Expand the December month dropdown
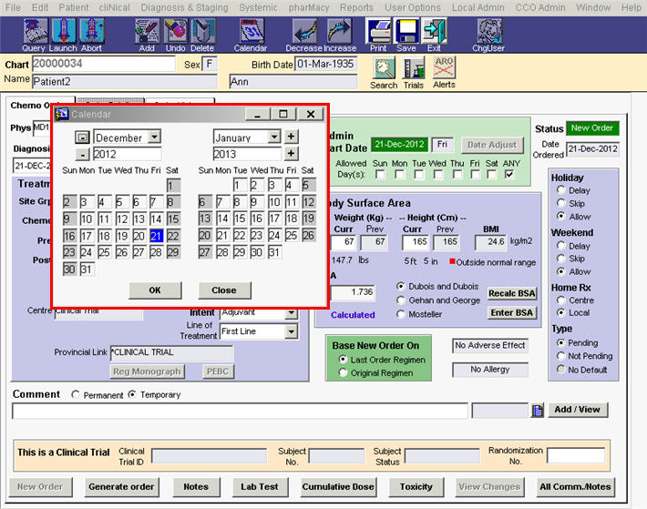The height and width of the screenshot is (509, 647). point(154,137)
